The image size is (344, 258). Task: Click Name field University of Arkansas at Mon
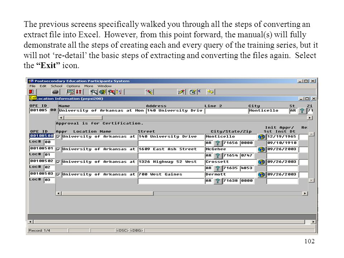101,111
